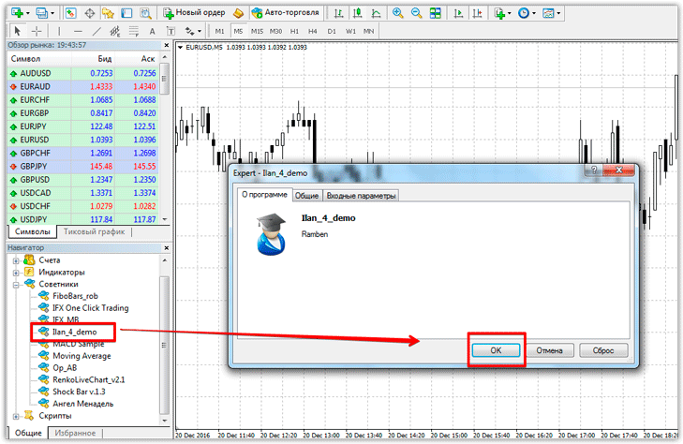
Task: Zoom in on the chart
Action: (397, 13)
